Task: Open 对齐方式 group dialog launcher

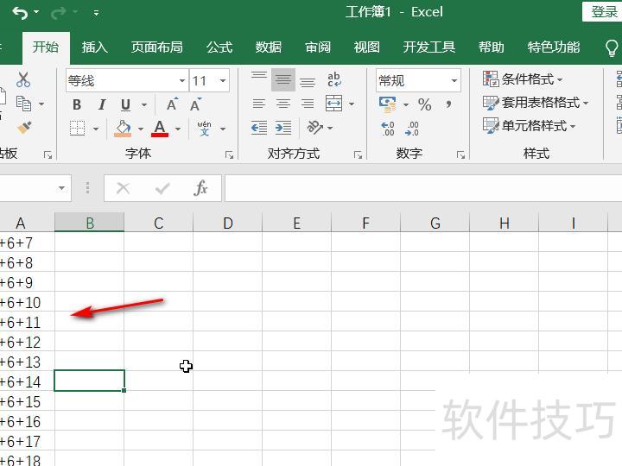Action: 358,155
